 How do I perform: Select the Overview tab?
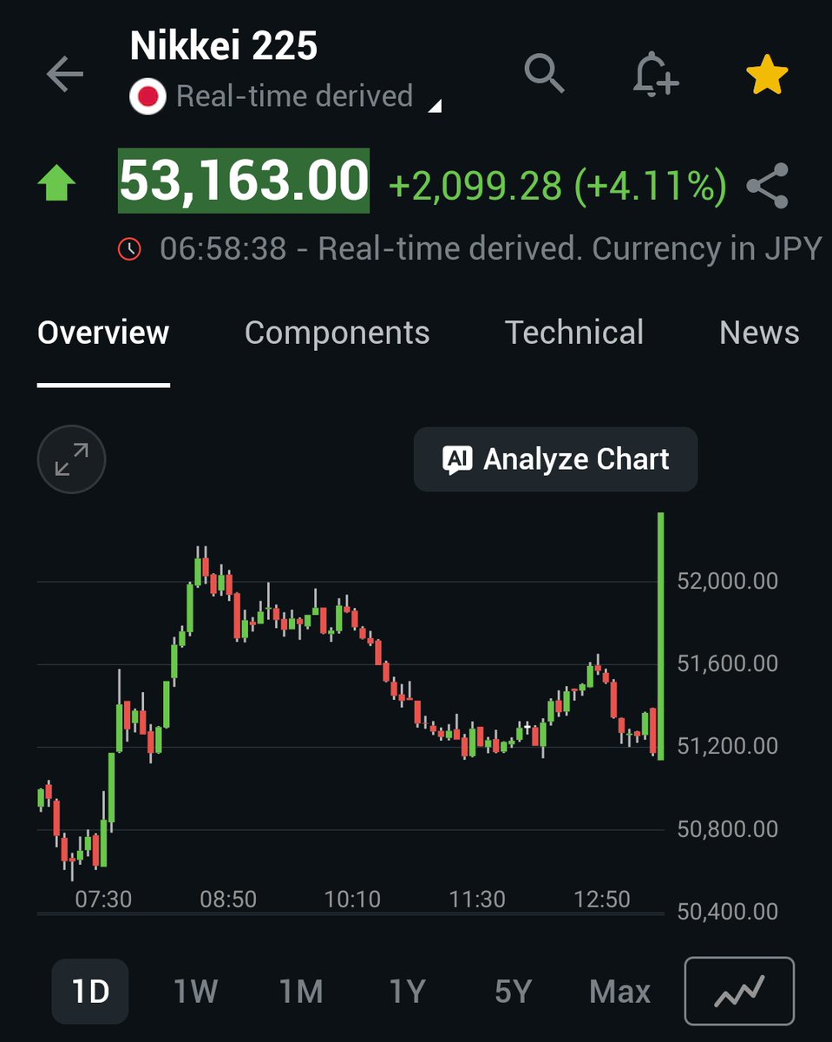[x=103, y=333]
